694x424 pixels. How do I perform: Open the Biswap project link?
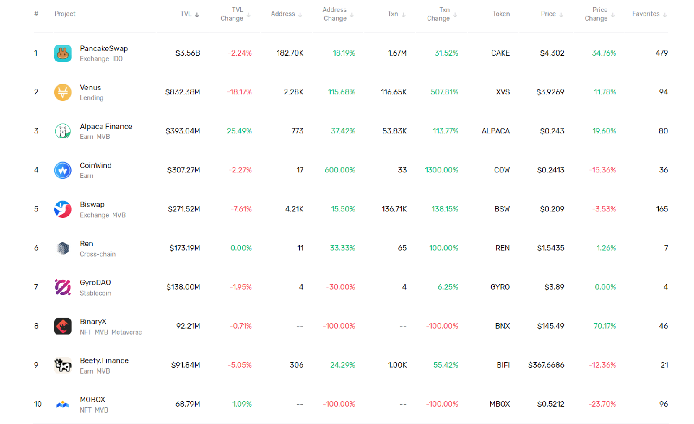click(92, 204)
